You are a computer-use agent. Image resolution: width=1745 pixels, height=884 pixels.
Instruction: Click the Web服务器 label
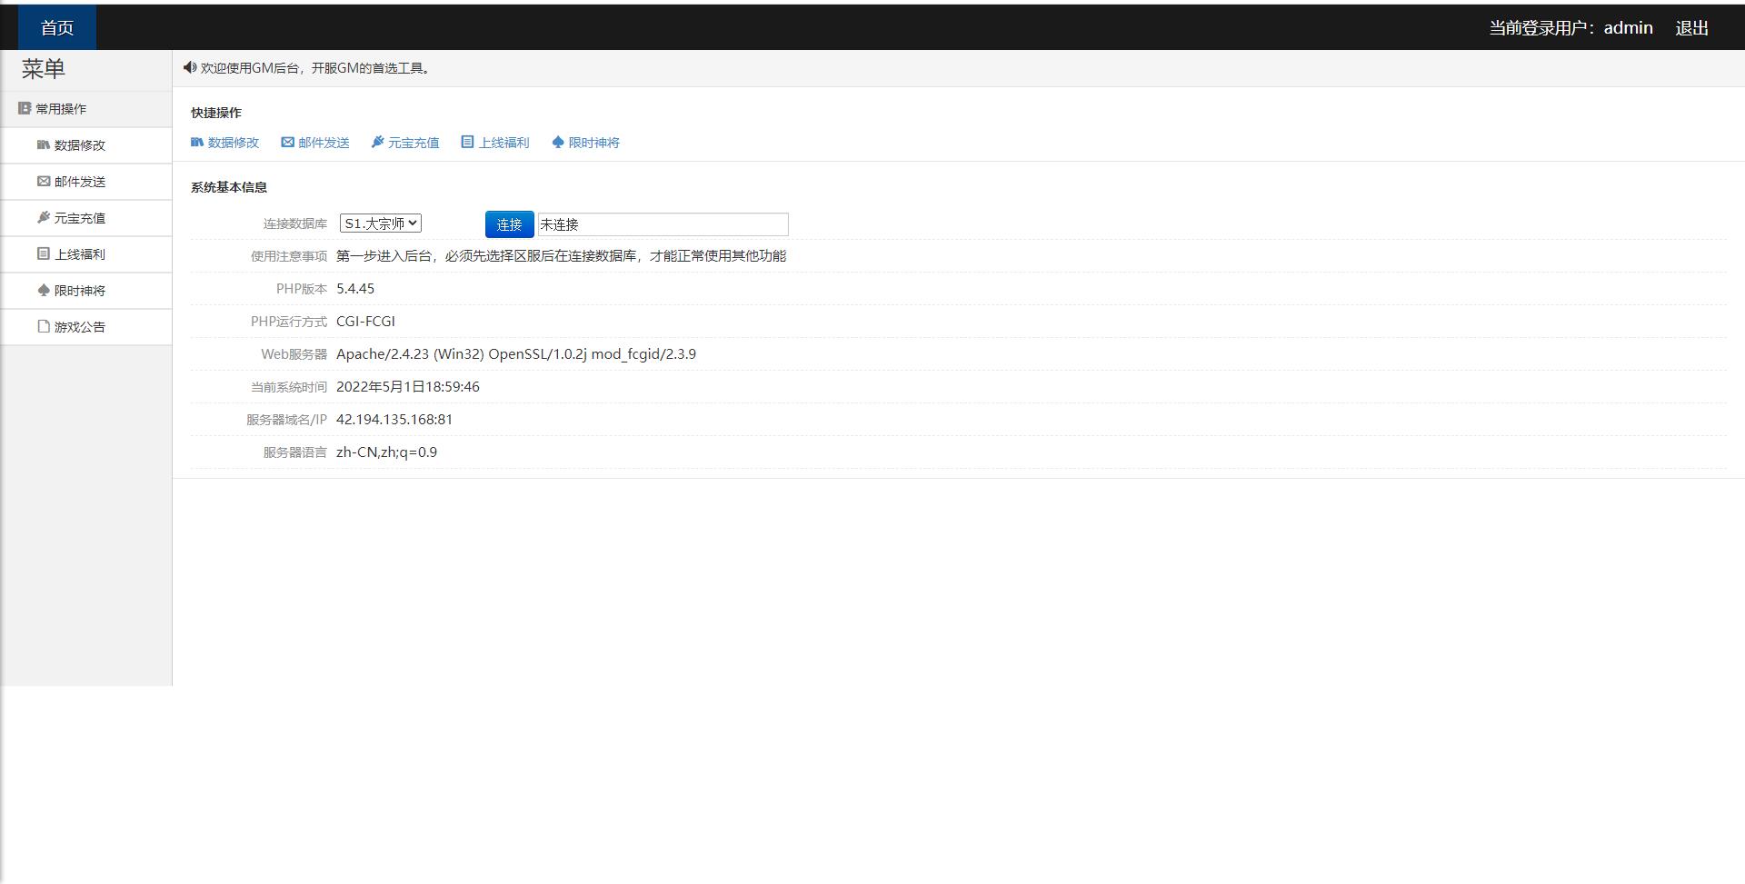pyautogui.click(x=294, y=354)
